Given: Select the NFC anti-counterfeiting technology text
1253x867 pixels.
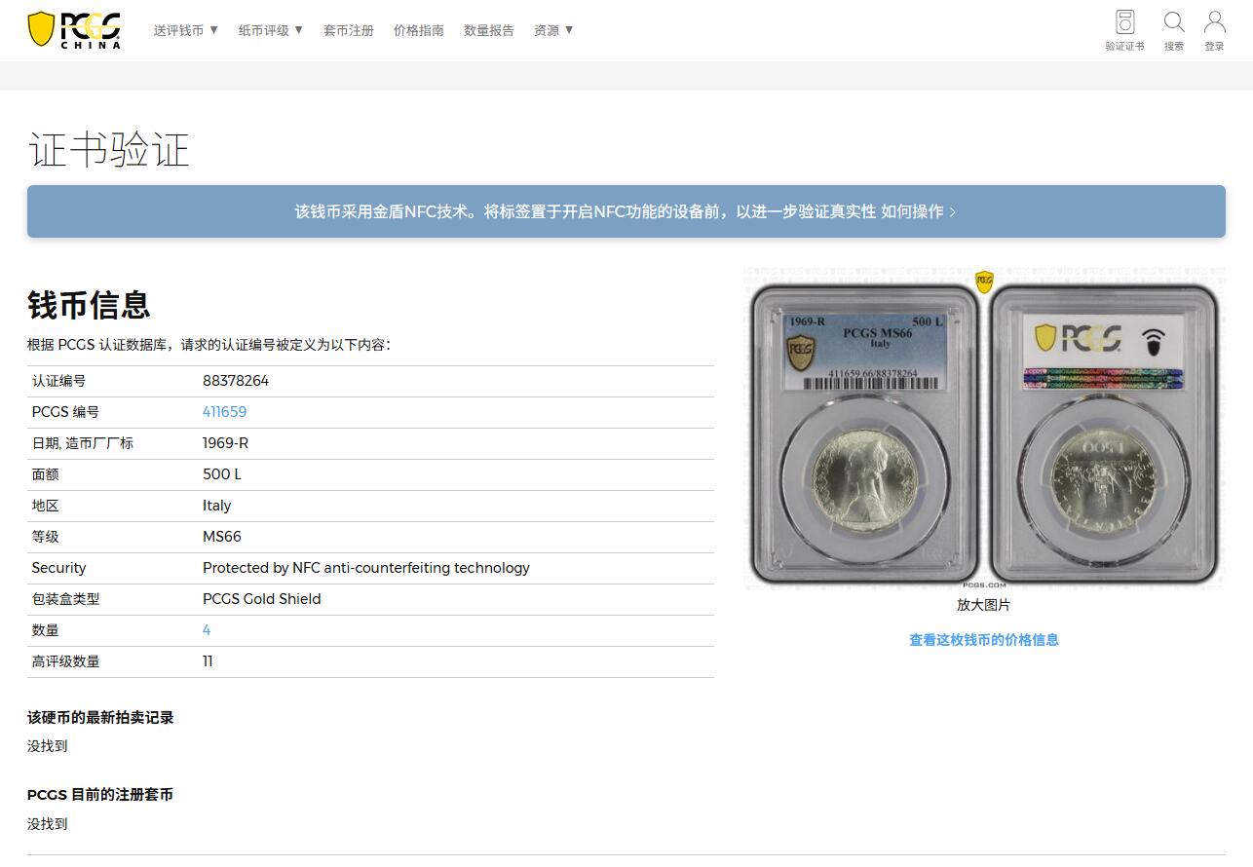Looking at the screenshot, I should coord(366,568).
